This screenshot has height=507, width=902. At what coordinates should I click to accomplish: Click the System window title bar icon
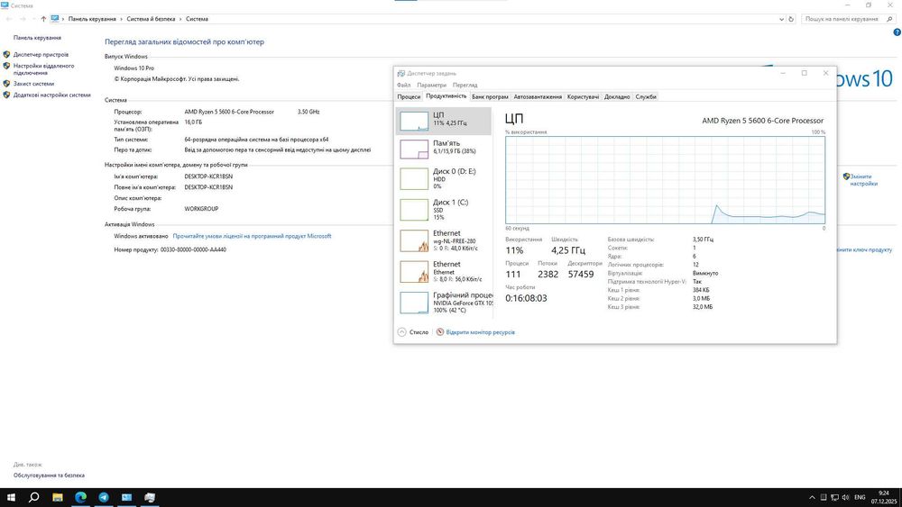(x=5, y=5)
